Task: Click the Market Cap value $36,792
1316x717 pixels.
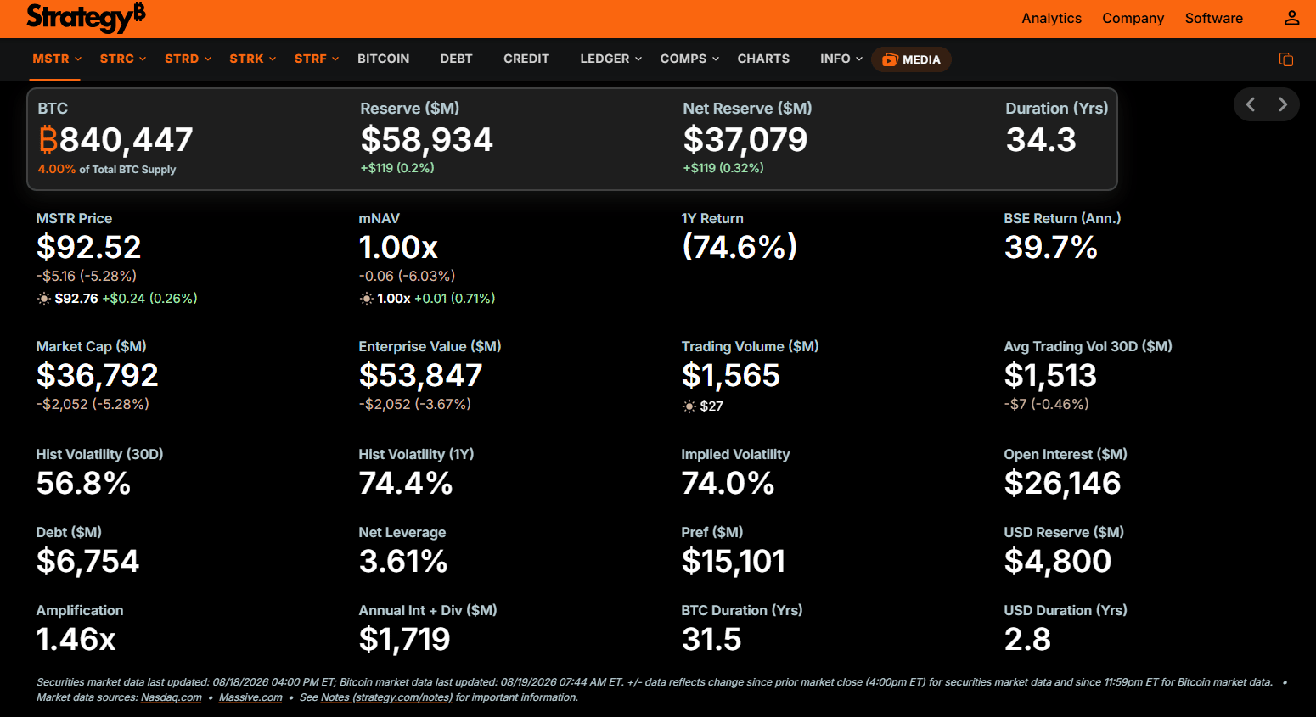Action: [98, 375]
